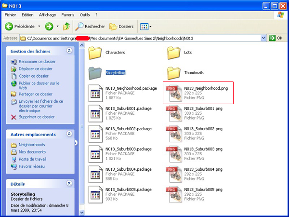The image size is (289, 217).
Task: Select N013_Suburb001.png image icon
Action: (x=174, y=113)
